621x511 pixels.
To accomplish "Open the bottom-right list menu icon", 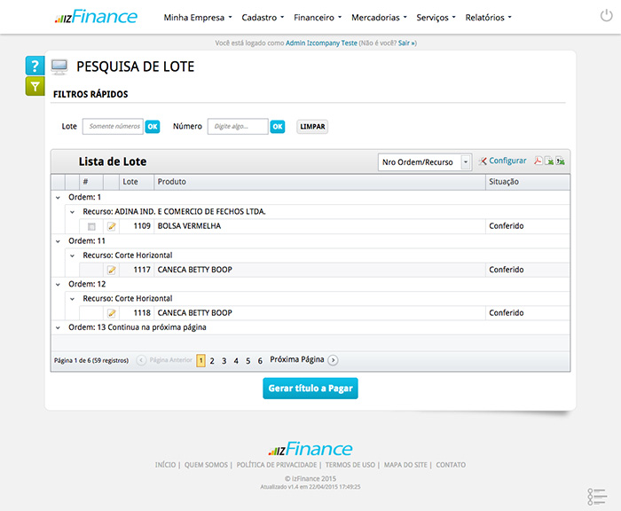I will coord(596,496).
